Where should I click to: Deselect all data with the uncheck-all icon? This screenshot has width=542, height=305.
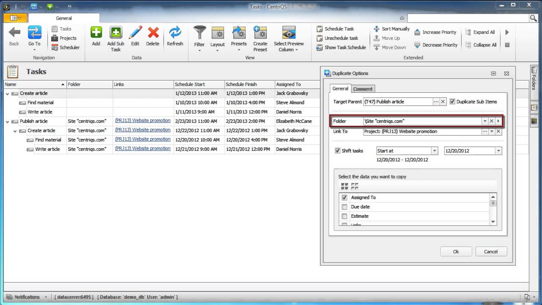tap(355, 186)
